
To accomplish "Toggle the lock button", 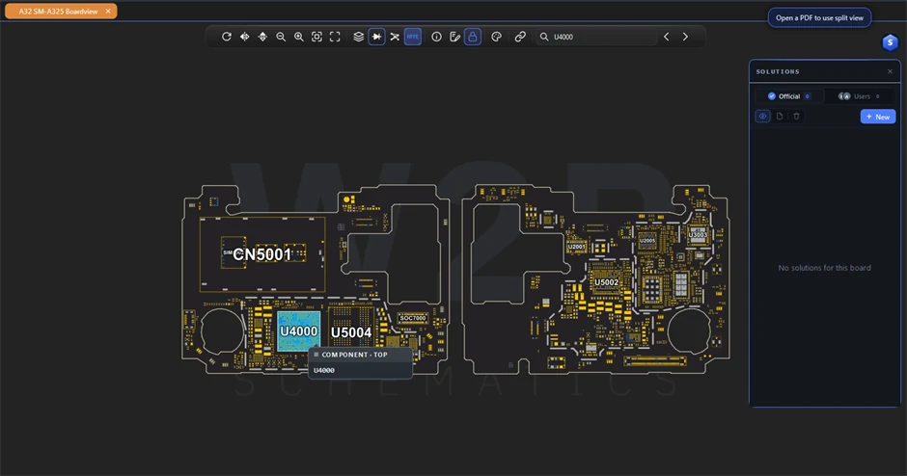I will tap(473, 37).
